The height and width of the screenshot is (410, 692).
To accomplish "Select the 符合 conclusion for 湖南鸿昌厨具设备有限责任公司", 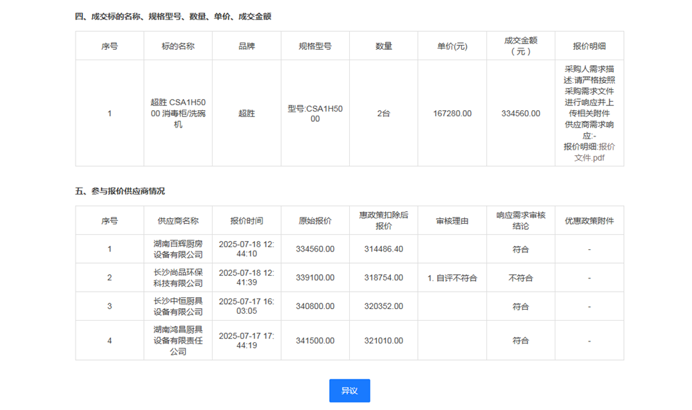I will [521, 340].
